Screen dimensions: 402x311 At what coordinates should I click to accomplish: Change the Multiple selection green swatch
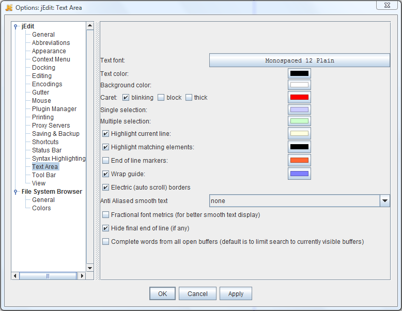tap(299, 121)
